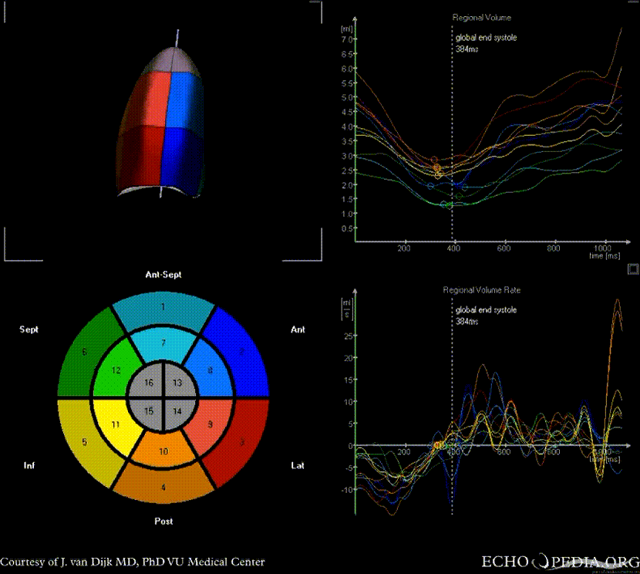640x574 pixels.
Task: Click apical segment 14
Action: [177, 411]
